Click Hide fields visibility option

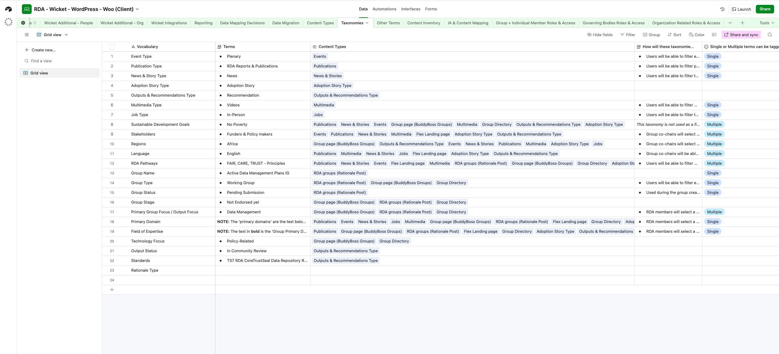600,35
